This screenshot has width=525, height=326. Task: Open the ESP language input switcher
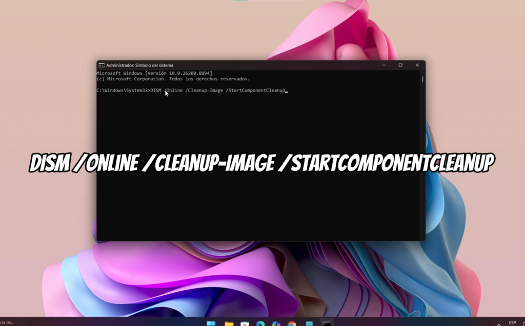(512, 322)
